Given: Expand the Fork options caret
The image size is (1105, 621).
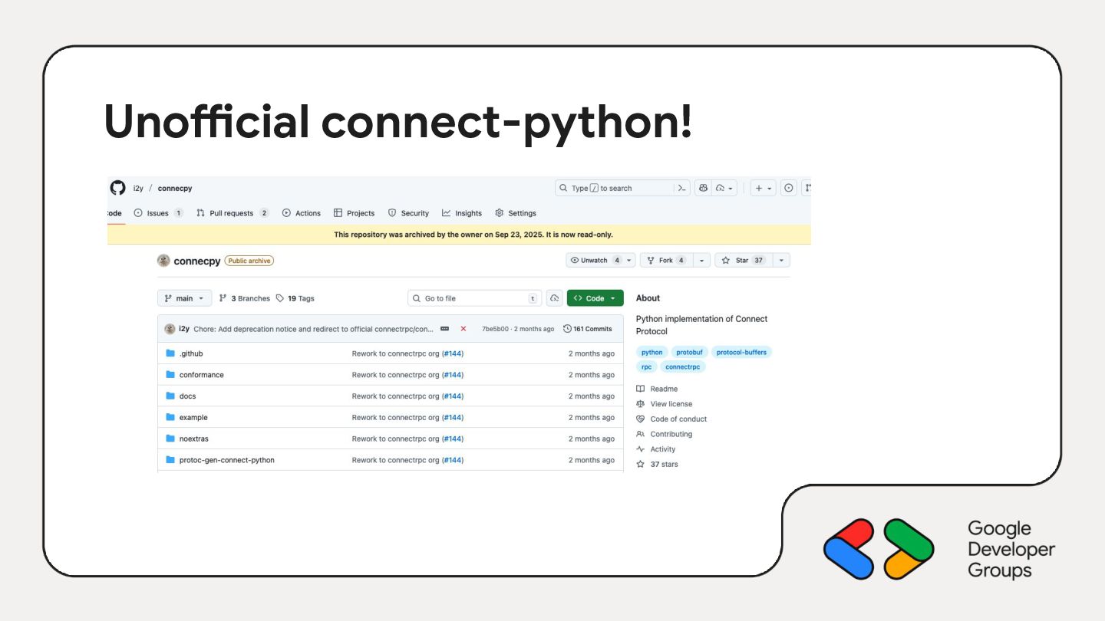Looking at the screenshot, I should click(x=701, y=261).
